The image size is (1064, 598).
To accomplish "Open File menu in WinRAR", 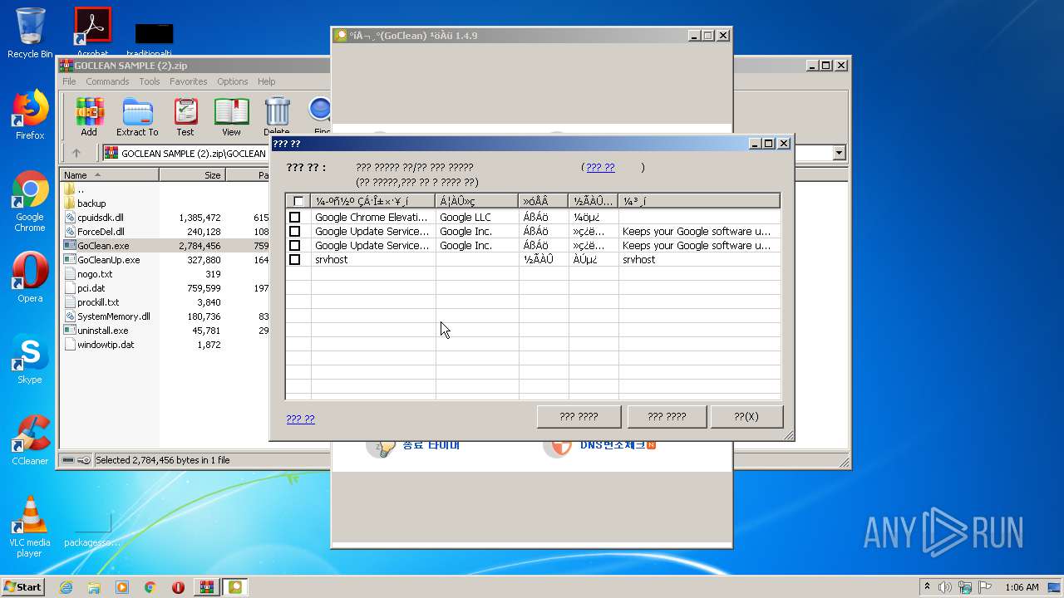I will tap(69, 81).
